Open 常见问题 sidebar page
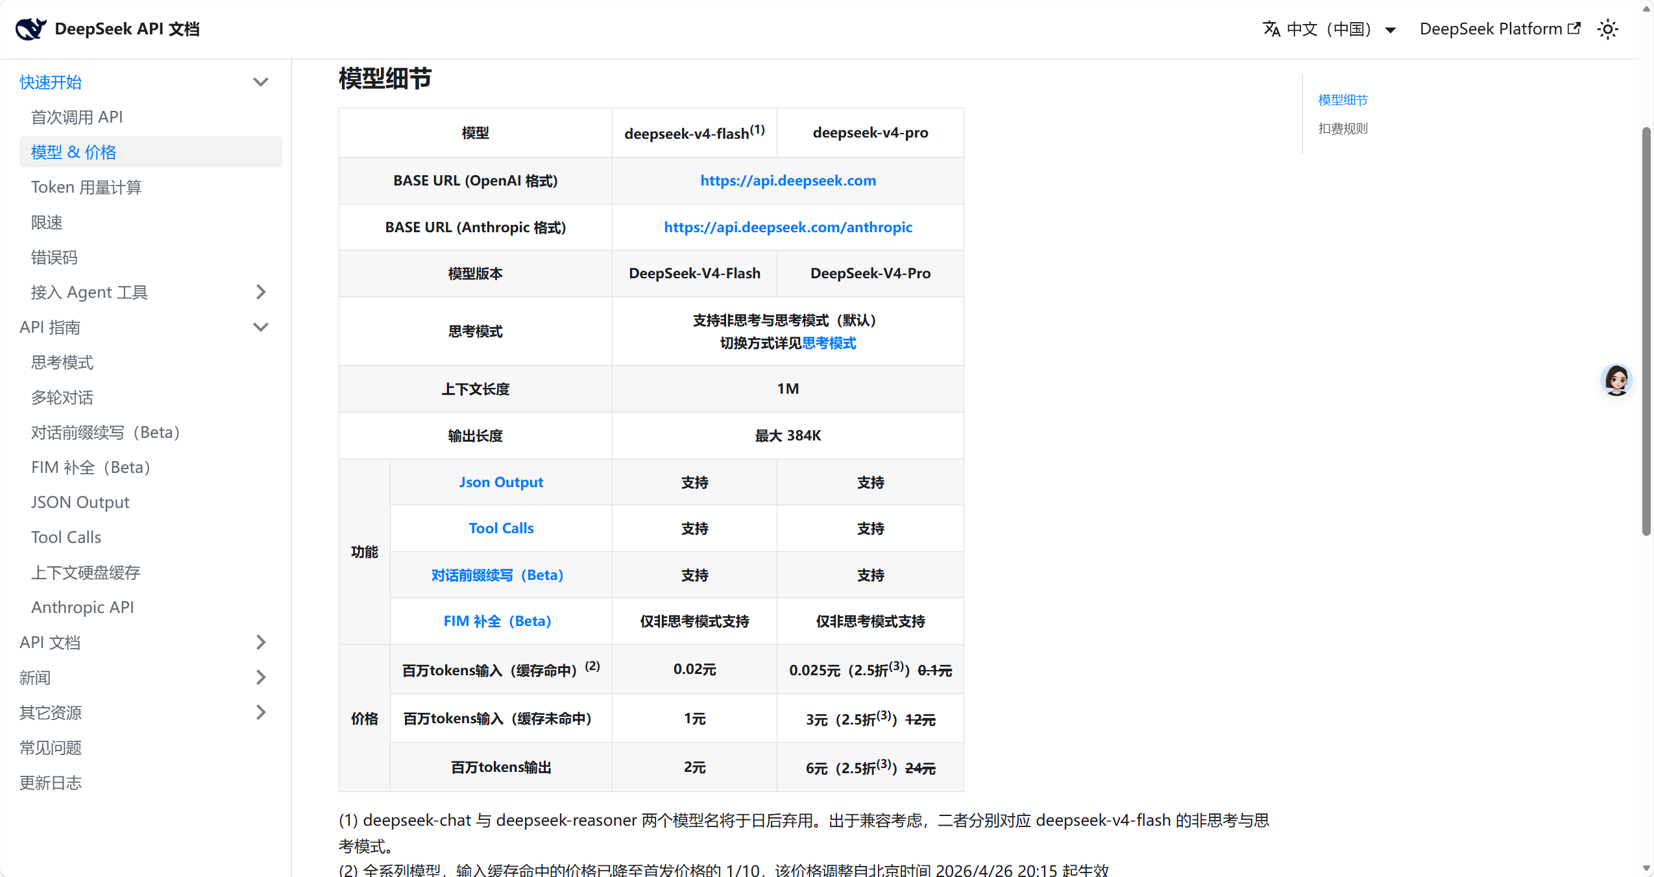This screenshot has width=1654, height=877. (51, 748)
